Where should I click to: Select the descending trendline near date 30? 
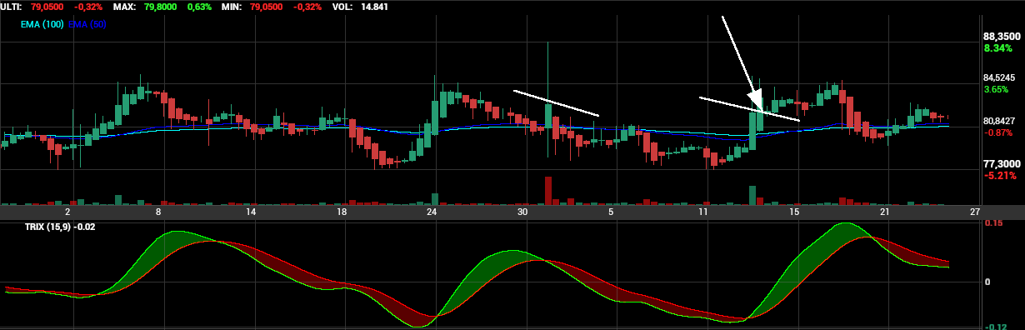coord(556,102)
